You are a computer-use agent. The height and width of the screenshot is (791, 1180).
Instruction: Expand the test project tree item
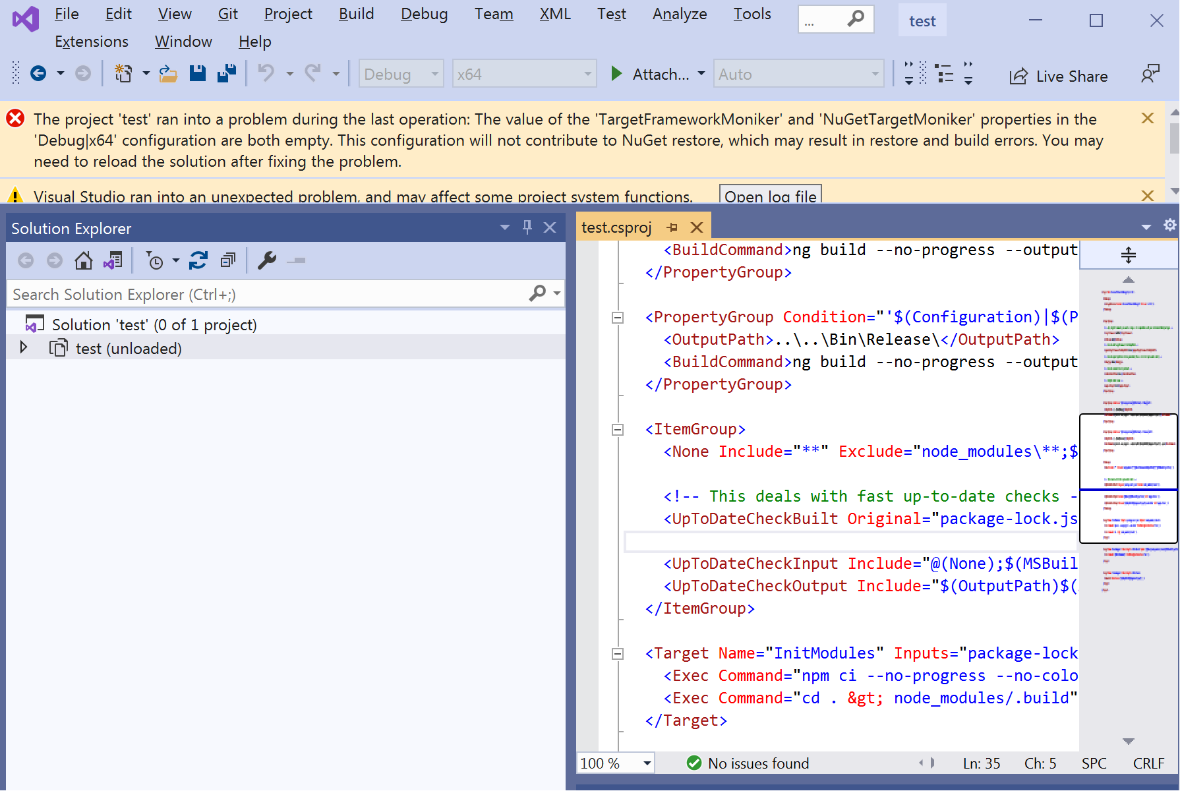[x=23, y=347]
